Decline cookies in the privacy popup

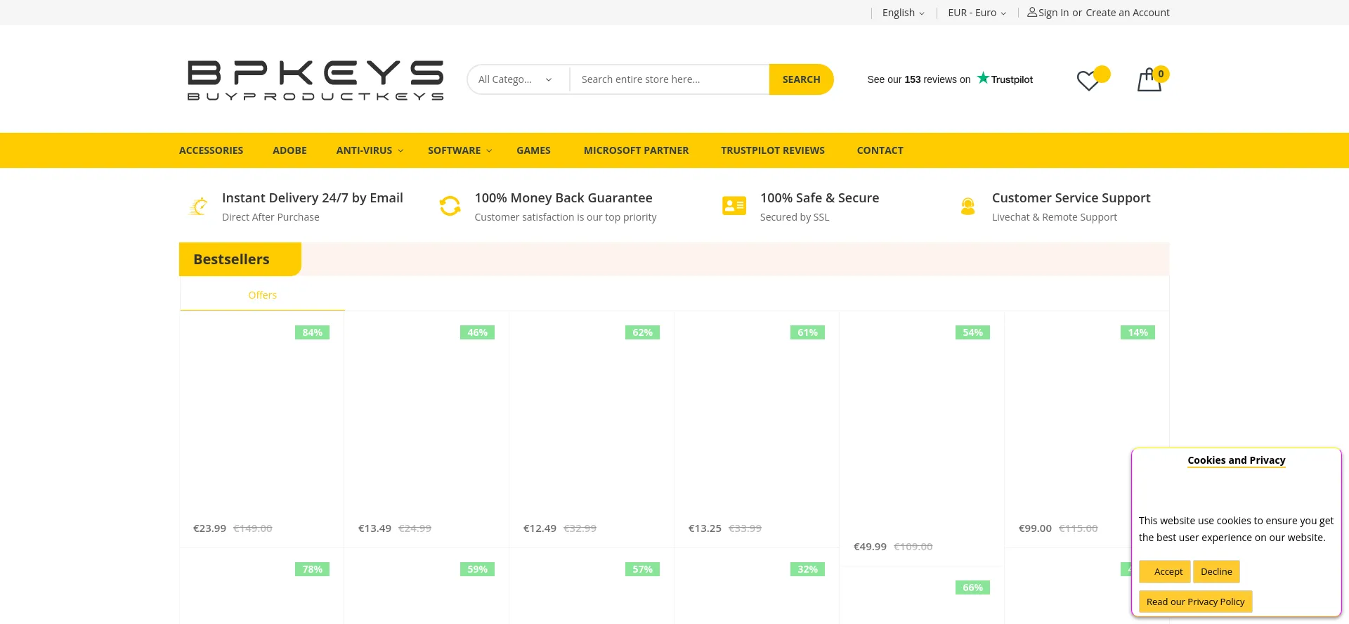1216,571
